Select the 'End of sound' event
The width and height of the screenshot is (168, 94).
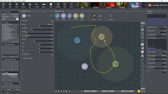pyautogui.click(x=14, y=77)
